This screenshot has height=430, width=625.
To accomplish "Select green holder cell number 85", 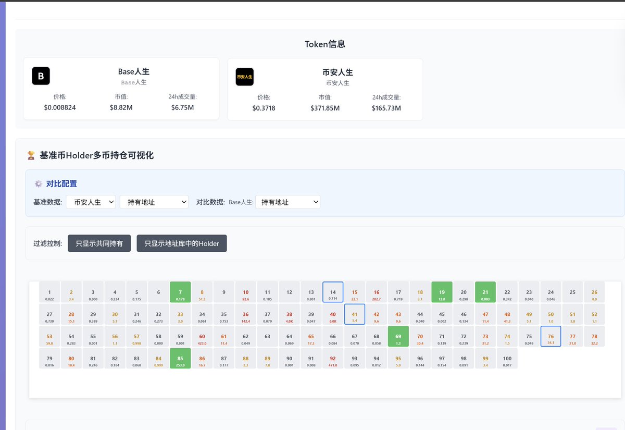I will pos(180,359).
